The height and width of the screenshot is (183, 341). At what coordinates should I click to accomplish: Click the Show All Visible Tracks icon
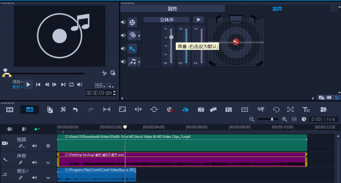click(x=10, y=129)
